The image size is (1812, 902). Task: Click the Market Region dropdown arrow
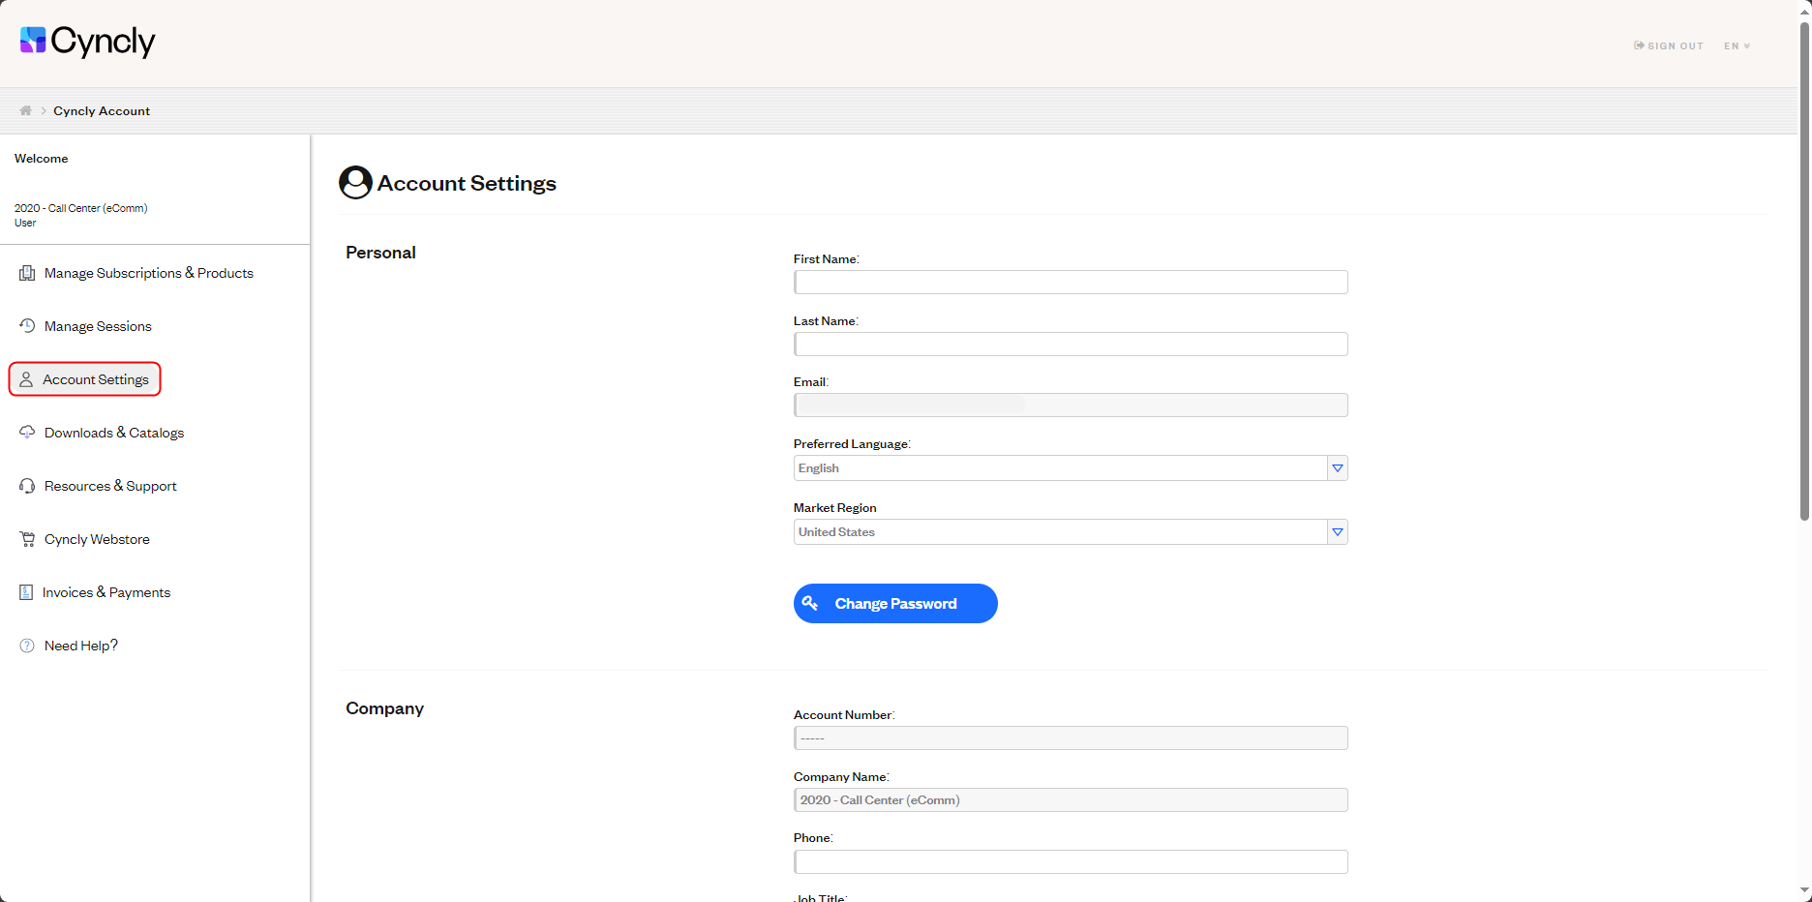pos(1338,531)
